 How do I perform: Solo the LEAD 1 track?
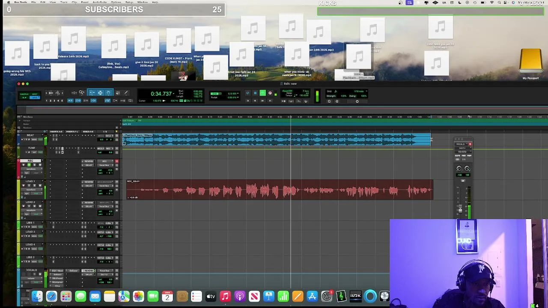pos(34,186)
